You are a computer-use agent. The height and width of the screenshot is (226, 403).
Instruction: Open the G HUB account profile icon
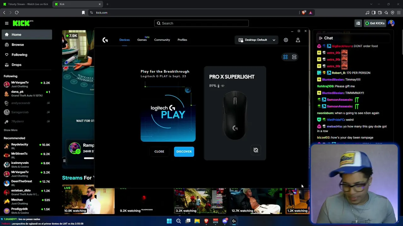click(x=298, y=40)
